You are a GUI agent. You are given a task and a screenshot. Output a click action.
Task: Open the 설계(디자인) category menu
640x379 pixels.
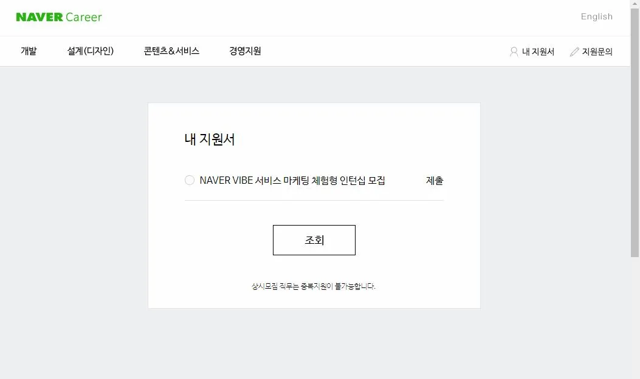(90, 51)
